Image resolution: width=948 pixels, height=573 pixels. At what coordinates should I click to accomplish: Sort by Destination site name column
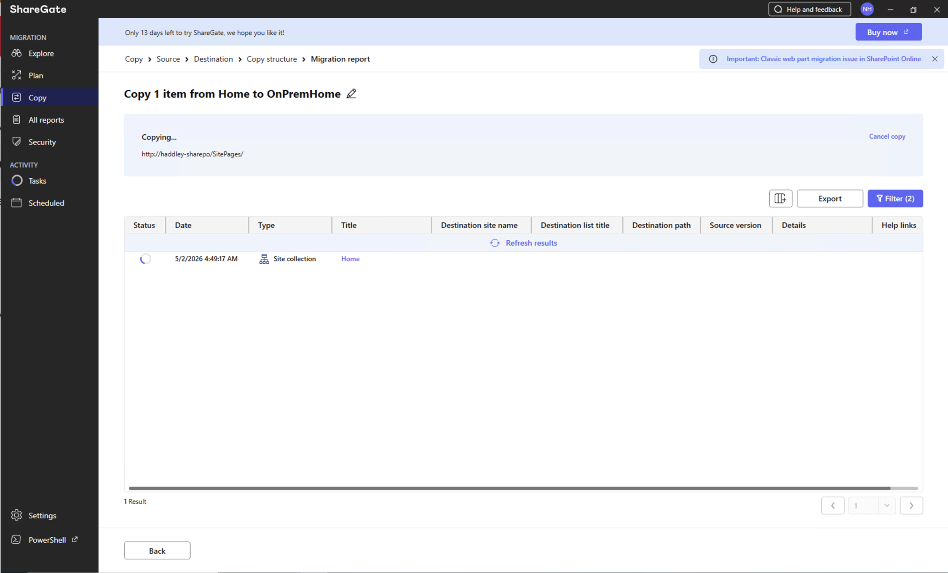[x=481, y=225]
